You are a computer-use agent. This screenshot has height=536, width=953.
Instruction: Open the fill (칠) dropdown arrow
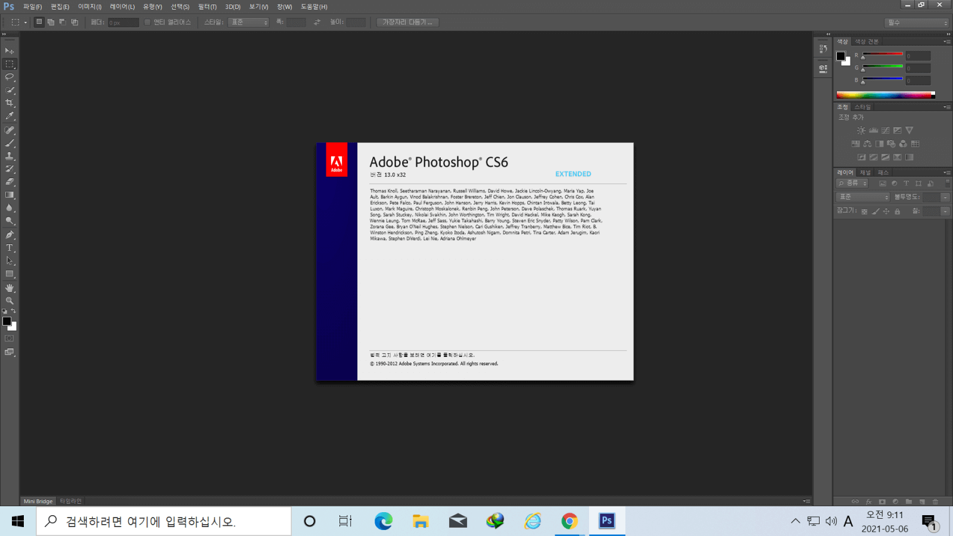(x=945, y=211)
